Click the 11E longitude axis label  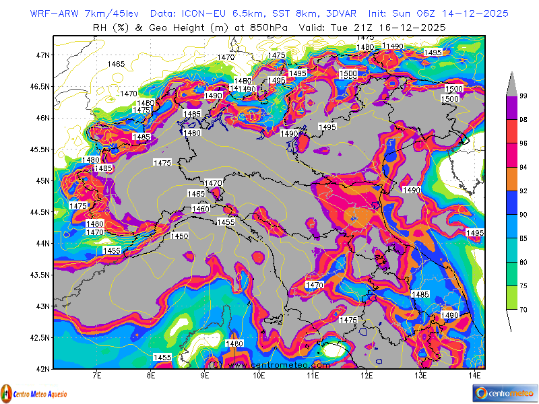[x=313, y=375]
